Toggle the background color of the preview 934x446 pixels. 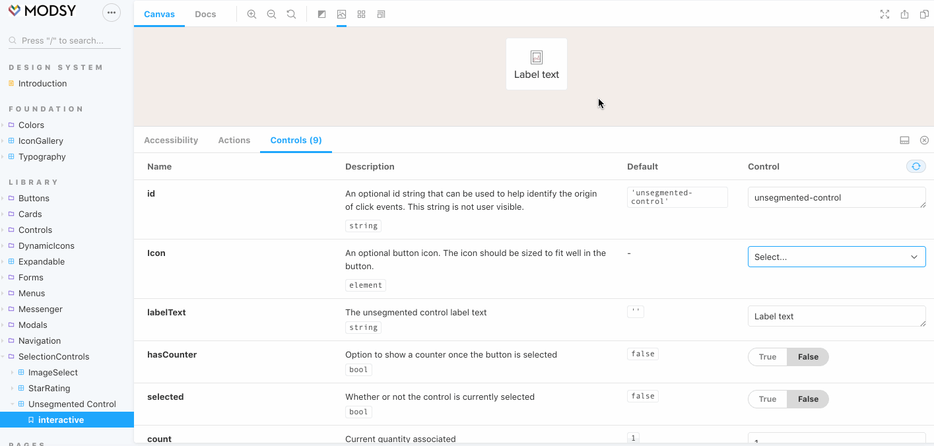(321, 13)
